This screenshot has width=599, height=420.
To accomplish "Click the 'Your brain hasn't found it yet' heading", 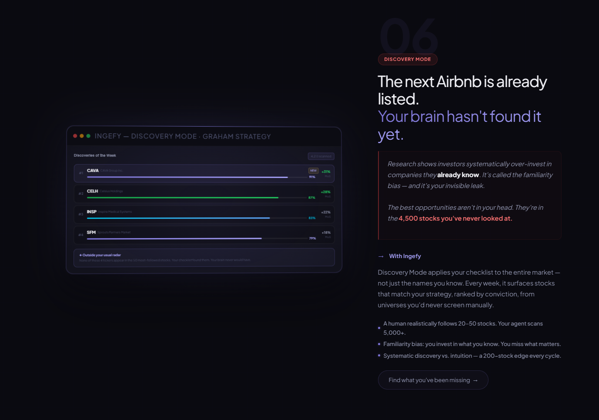I will pos(459,125).
